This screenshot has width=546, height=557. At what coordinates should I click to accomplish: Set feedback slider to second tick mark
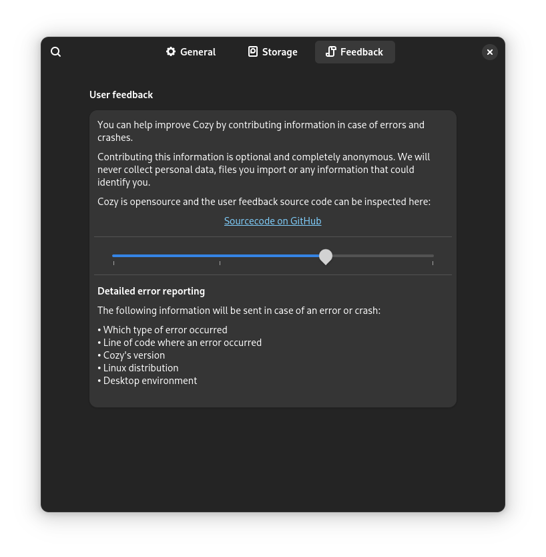pos(220,256)
